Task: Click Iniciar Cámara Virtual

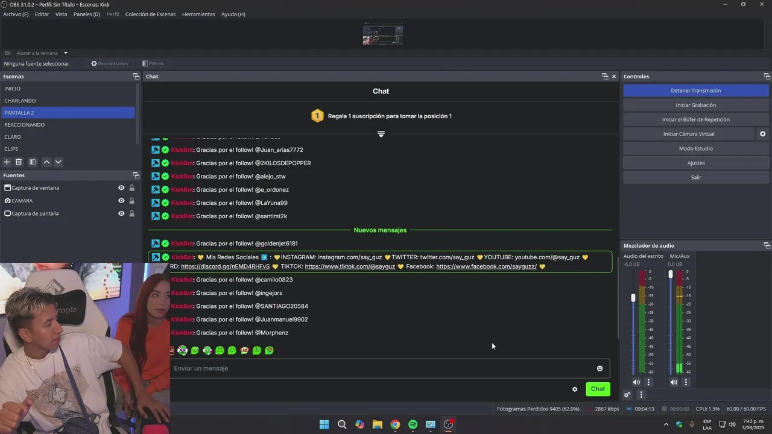Action: [689, 134]
